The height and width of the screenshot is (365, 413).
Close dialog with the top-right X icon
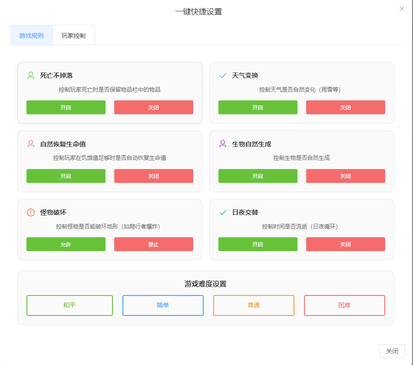(402, 9)
